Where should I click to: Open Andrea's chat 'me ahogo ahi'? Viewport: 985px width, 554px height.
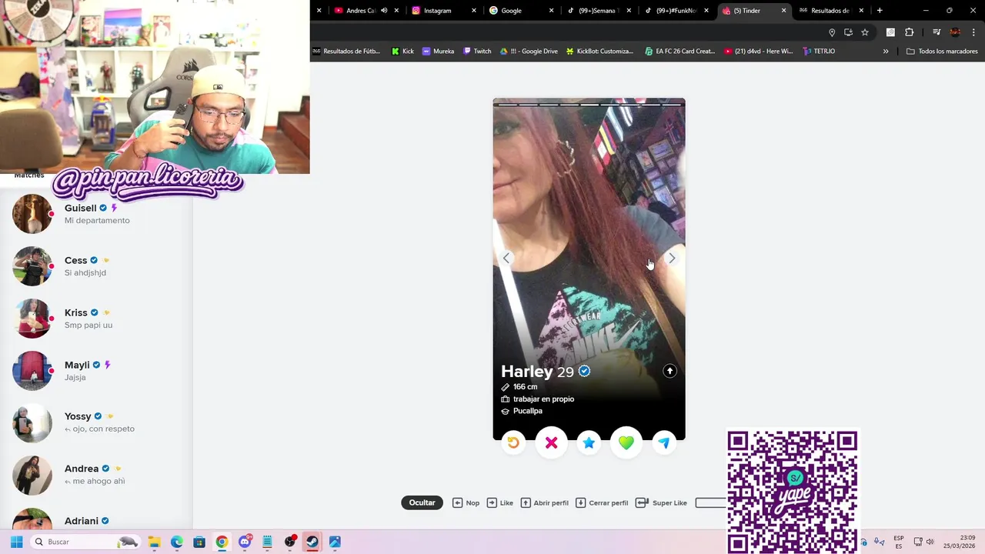[96, 475]
